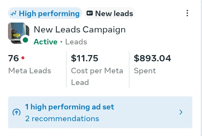The image size is (202, 136).
Task: Click the upward arrow circle icon
Action: click(16, 112)
